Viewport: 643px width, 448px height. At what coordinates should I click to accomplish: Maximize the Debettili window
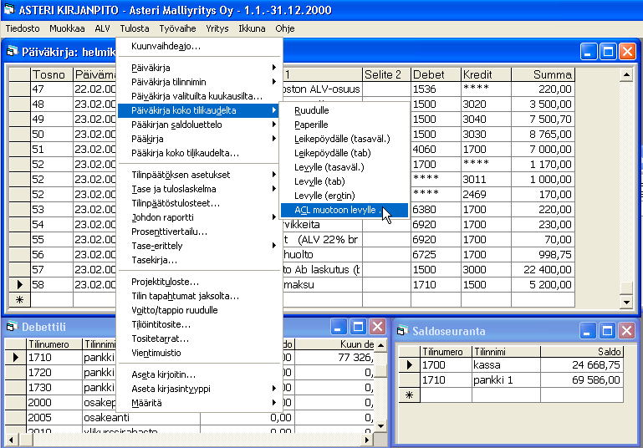(x=358, y=327)
